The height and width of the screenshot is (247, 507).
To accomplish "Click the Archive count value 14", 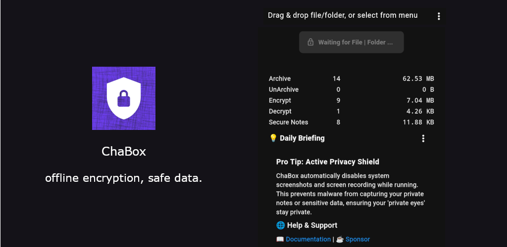I will click(x=337, y=79).
